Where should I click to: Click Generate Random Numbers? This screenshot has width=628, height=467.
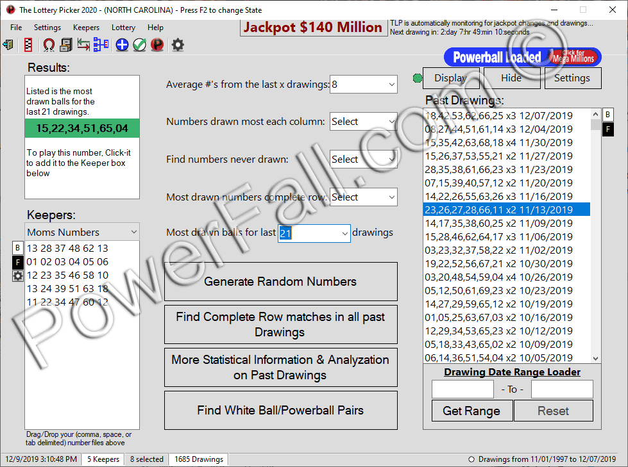tap(281, 281)
